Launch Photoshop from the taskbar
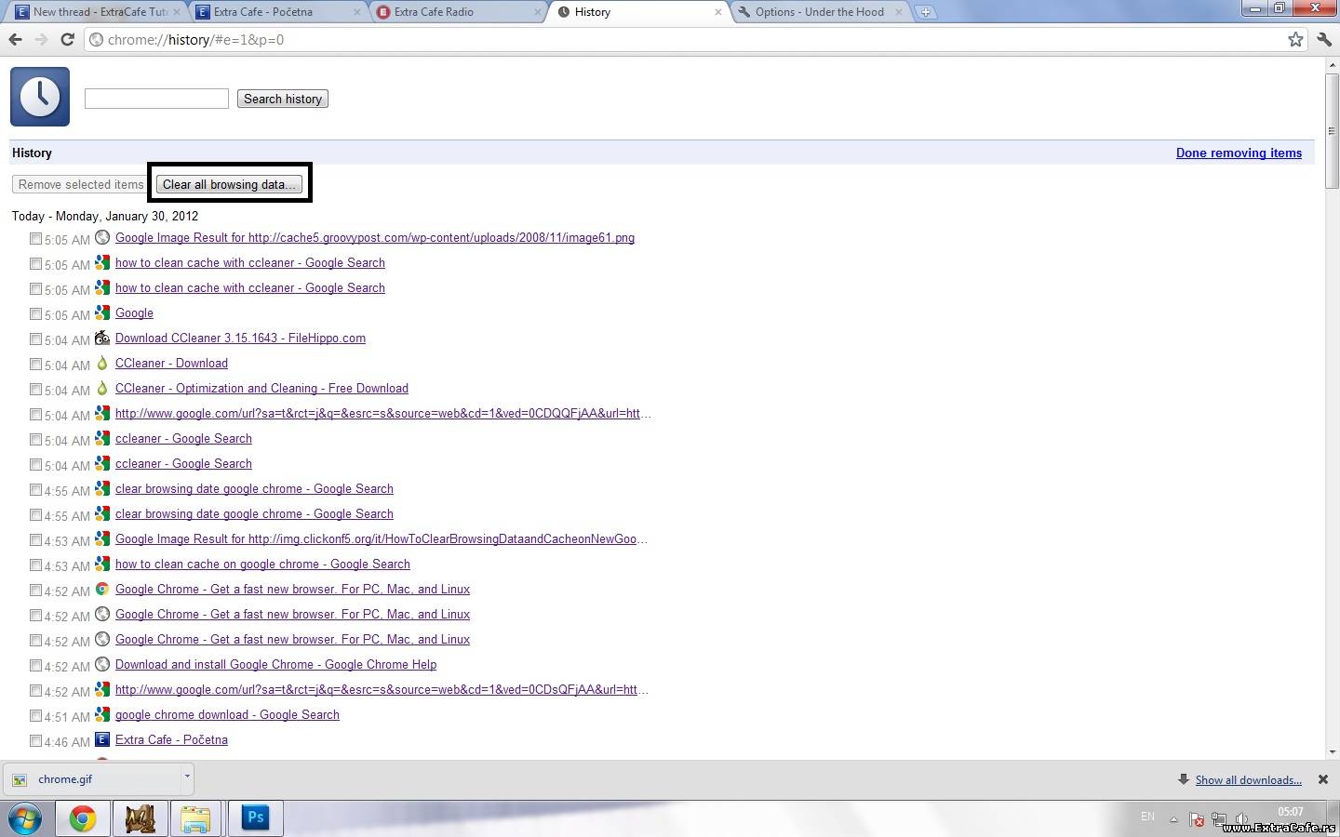 pos(255,817)
